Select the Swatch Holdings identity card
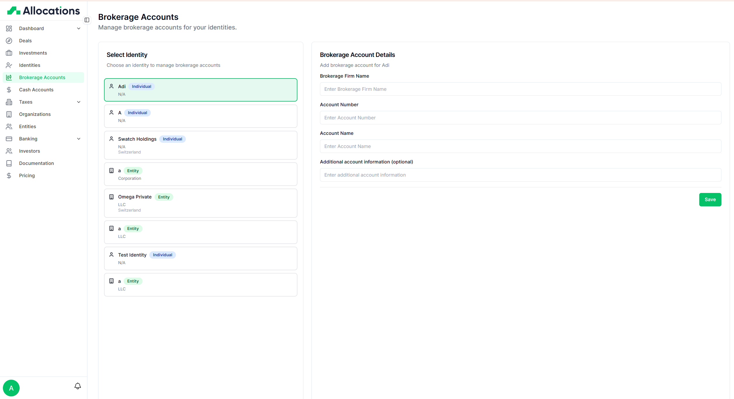The image size is (734, 399). [x=200, y=145]
